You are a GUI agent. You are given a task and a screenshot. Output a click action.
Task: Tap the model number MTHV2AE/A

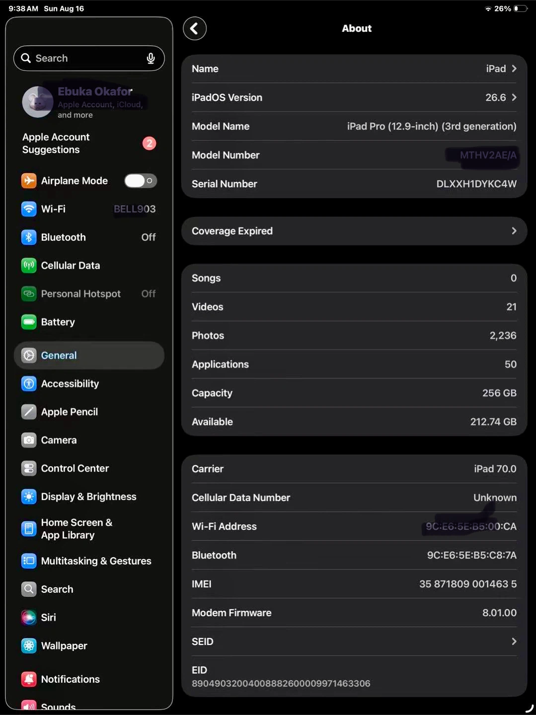(x=488, y=155)
